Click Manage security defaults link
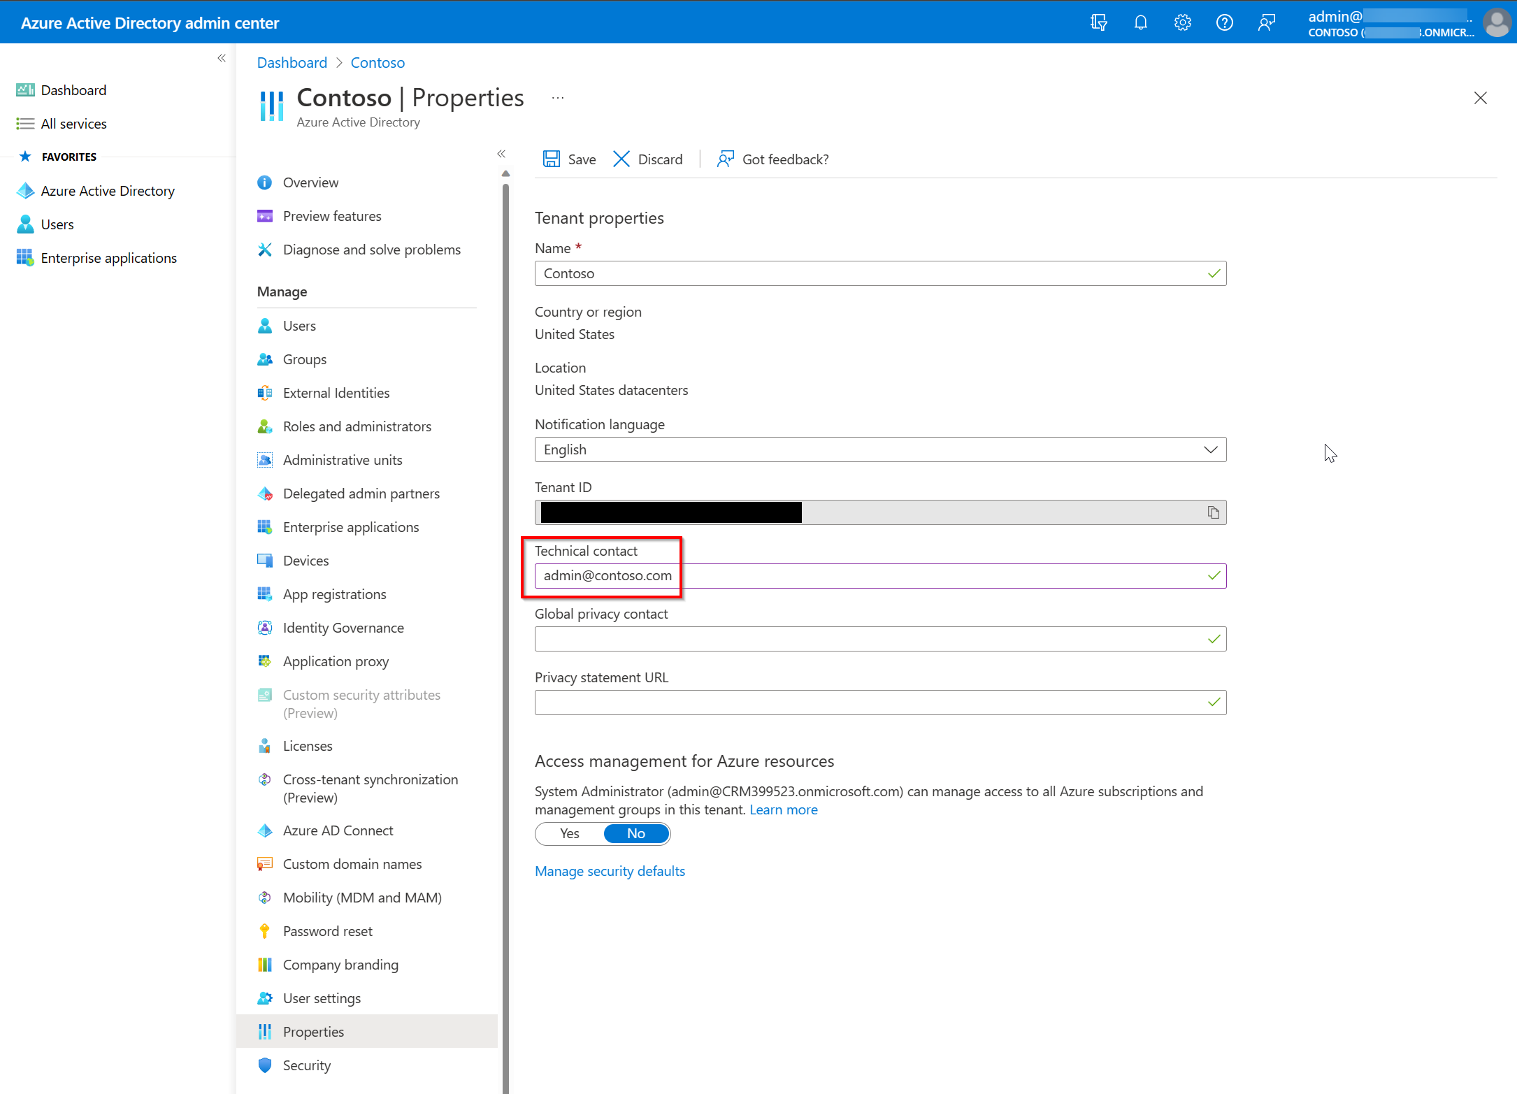 (x=610, y=870)
